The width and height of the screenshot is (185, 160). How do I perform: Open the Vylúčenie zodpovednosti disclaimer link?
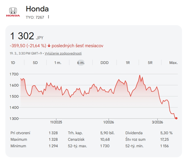(63, 53)
